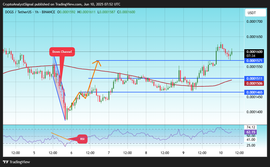270x167 pixels.
Task: Click the DOGS / TetherUS symbol title
Action: pos(18,12)
